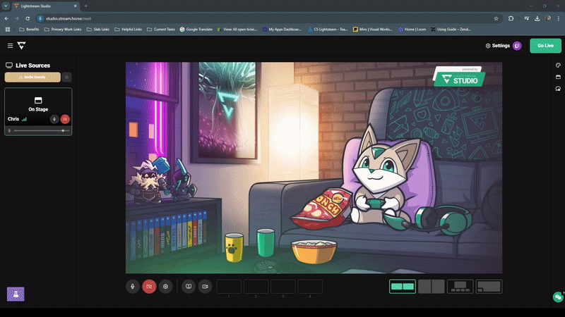Open the My Apps Dashboard bookmark
This screenshot has width=565, height=317.
tap(282, 30)
